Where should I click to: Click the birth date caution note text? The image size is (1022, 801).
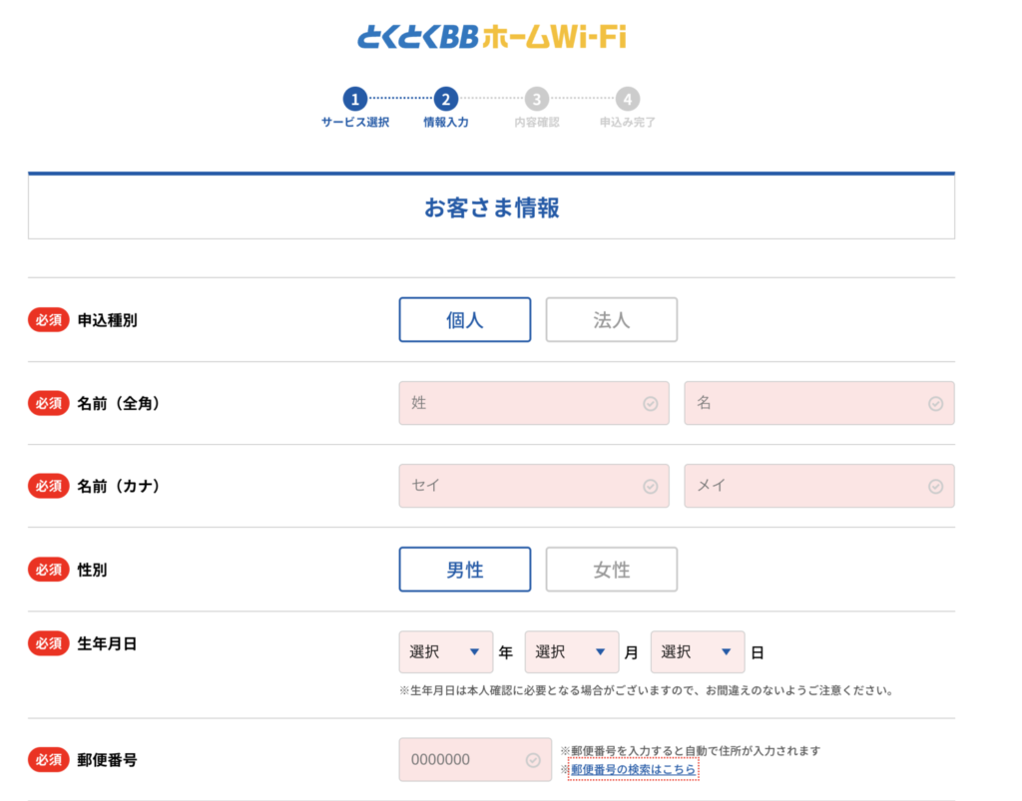point(647,690)
